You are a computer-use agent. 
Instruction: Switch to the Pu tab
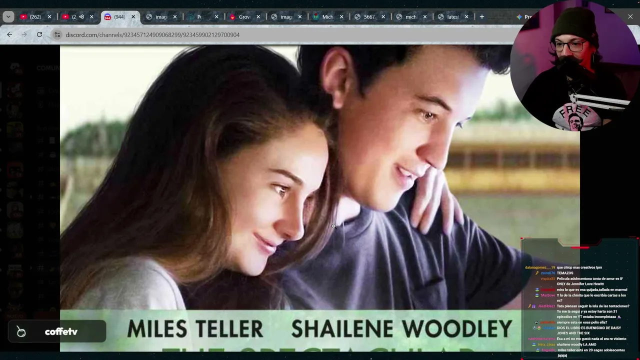point(199,16)
